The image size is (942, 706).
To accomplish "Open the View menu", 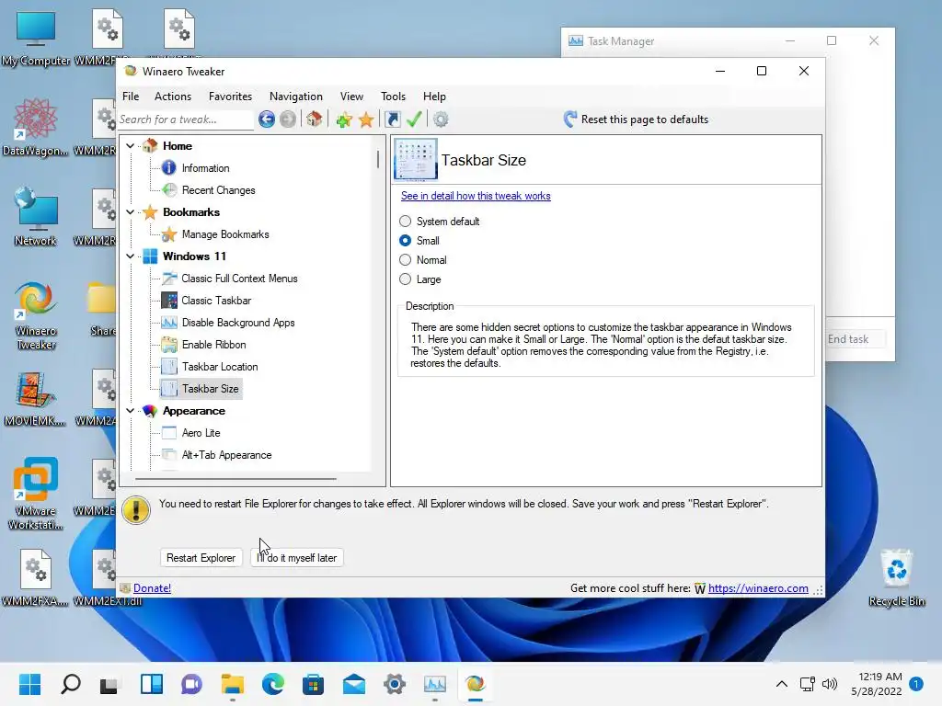I will click(x=351, y=96).
